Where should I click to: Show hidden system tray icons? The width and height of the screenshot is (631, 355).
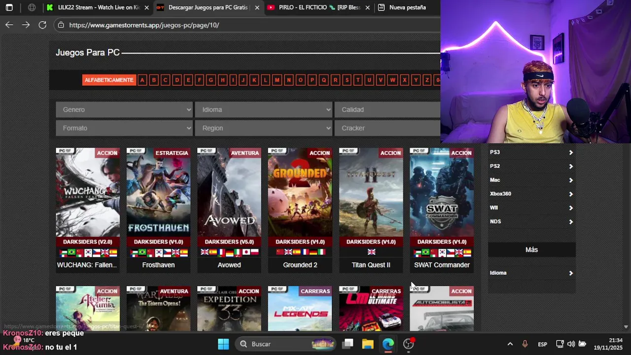tap(510, 344)
